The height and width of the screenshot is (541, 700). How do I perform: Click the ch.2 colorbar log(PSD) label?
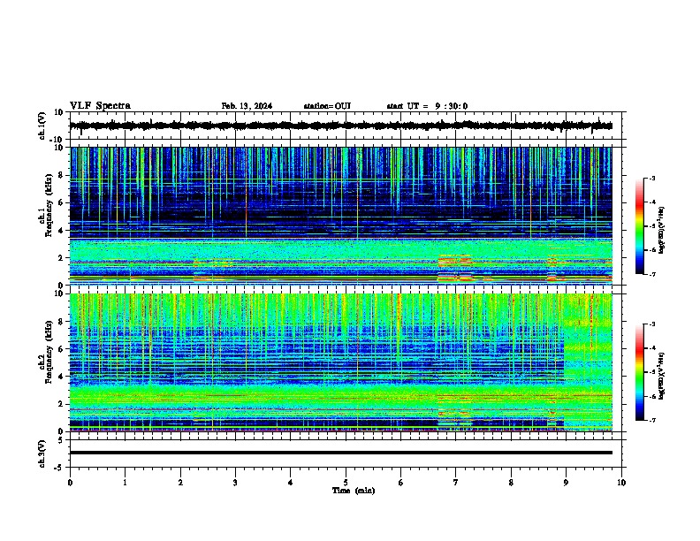662,376
